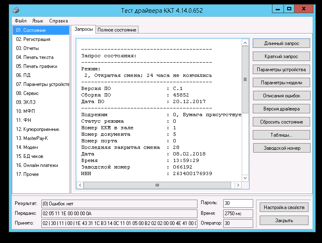
Task: Open 15. БД чеков section
Action: click(x=41, y=156)
